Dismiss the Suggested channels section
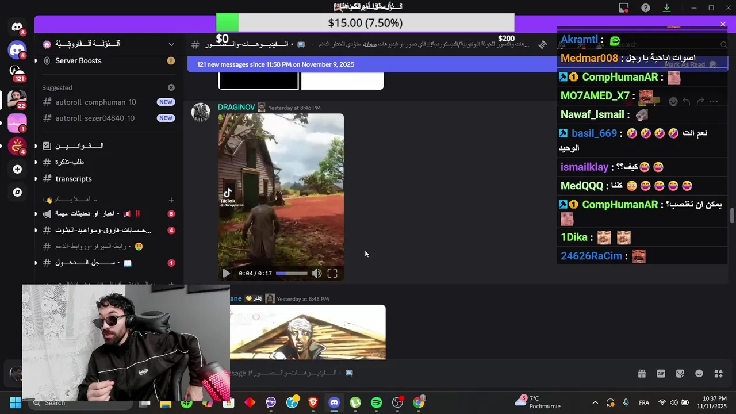This screenshot has height=414, width=736. [x=171, y=87]
